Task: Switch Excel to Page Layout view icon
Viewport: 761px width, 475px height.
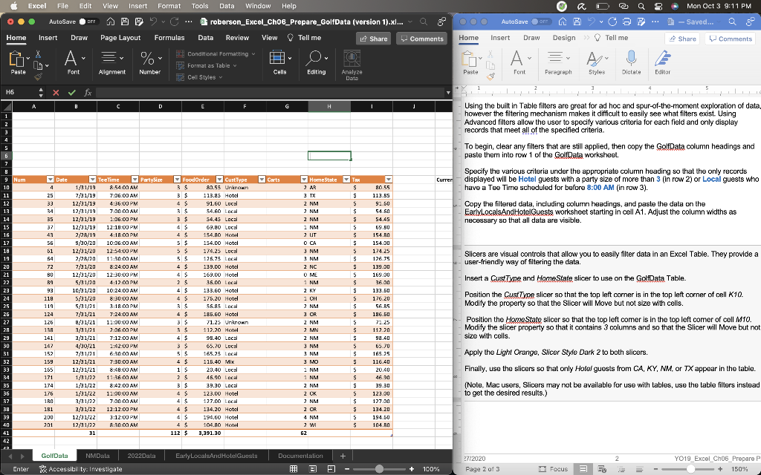Action: pos(313,469)
